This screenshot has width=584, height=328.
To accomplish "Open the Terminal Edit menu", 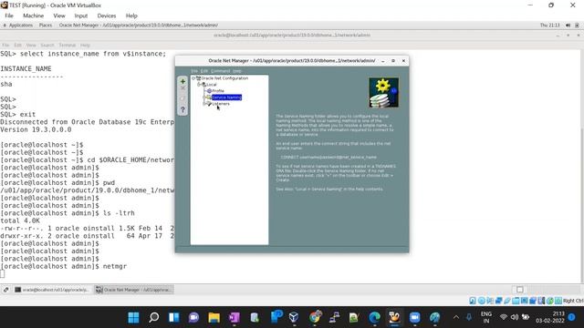I will point(17,45).
